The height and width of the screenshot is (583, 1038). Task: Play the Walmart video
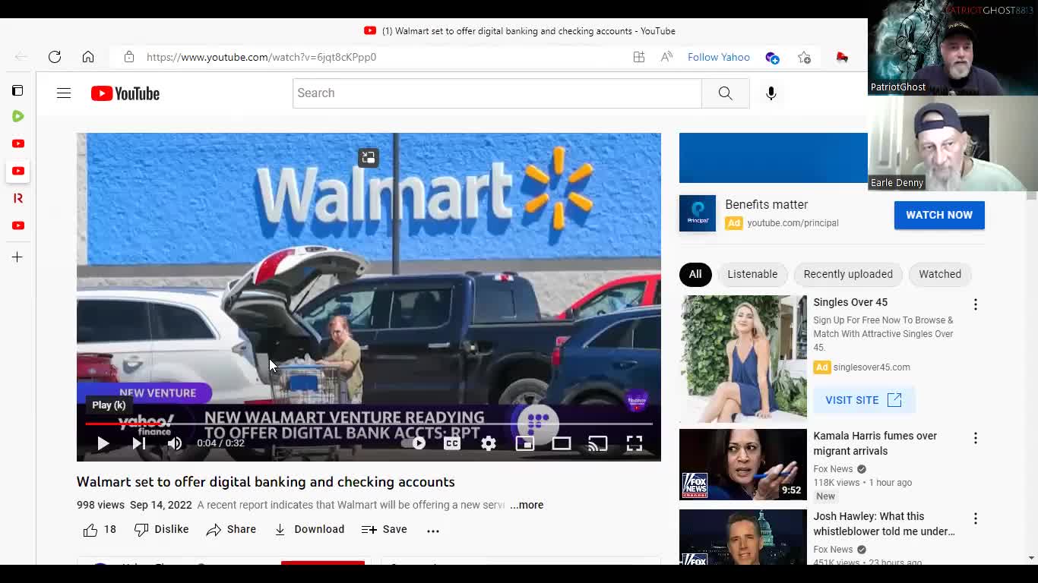[x=103, y=443]
